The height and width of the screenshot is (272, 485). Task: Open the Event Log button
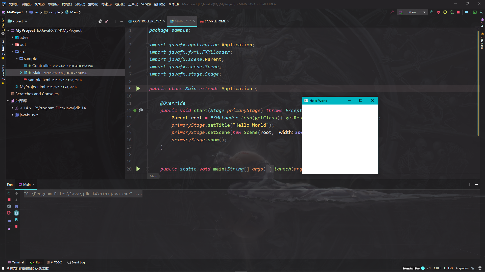[76, 262]
